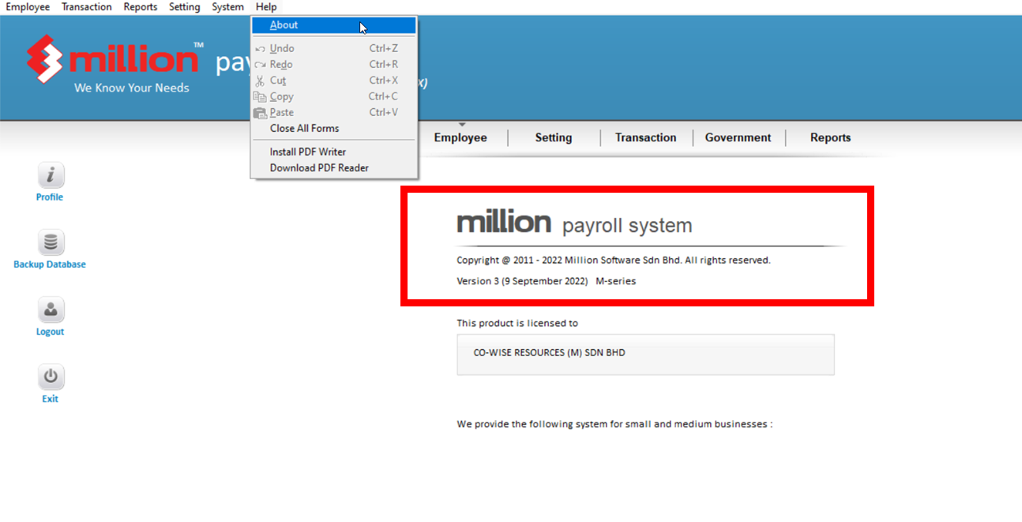Open the Transaction menu in menu bar
The height and width of the screenshot is (522, 1022).
tap(87, 7)
